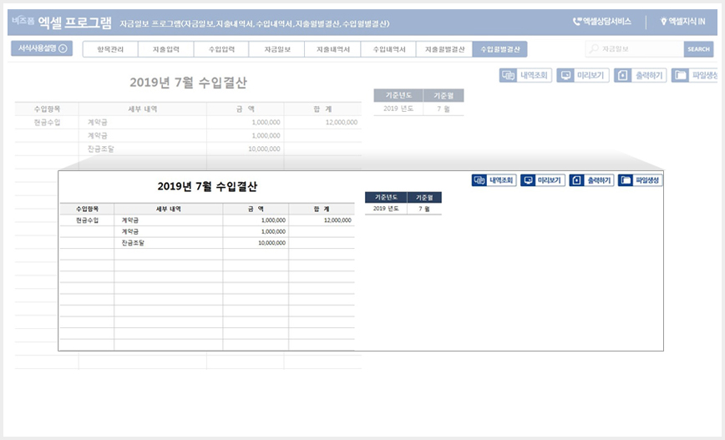Screen dimensions: 725x440
Task: Click faded 출력하기 icon in the background sheet
Action: 623,75
